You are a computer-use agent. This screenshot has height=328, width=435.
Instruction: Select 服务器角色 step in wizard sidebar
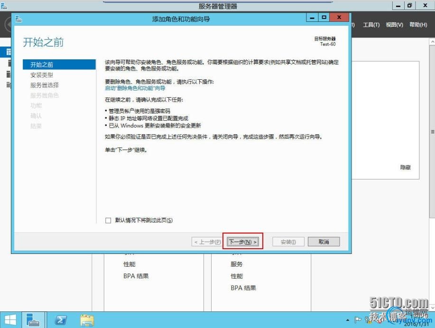point(45,95)
